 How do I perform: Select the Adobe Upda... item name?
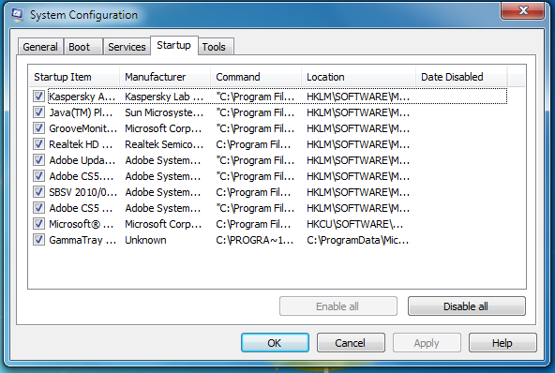(82, 160)
